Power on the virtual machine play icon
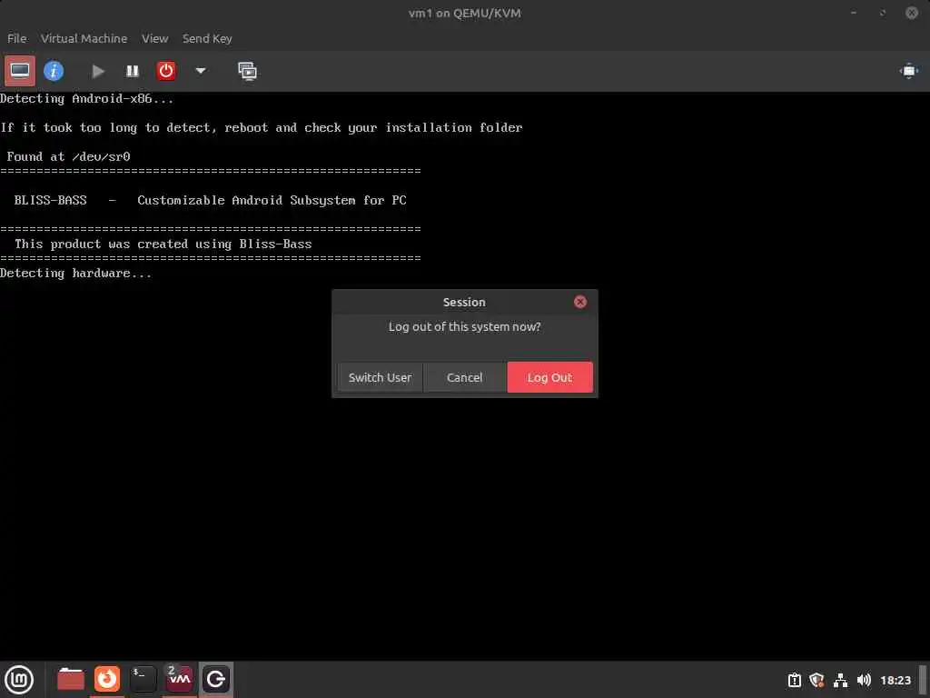The width and height of the screenshot is (930, 698). click(x=98, y=71)
